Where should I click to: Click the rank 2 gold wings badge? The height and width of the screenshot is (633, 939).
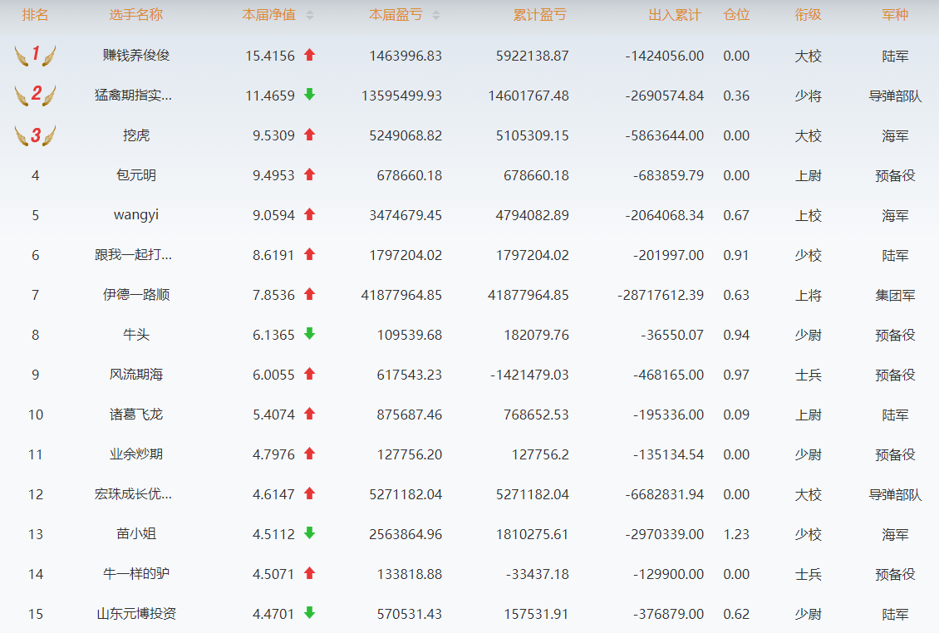36,95
